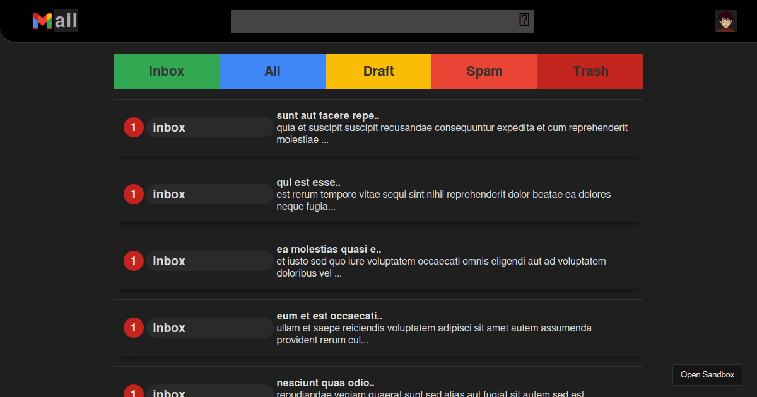Select the inbox label on the first email
Viewport: 757px width, 397px height.
[x=210, y=127]
